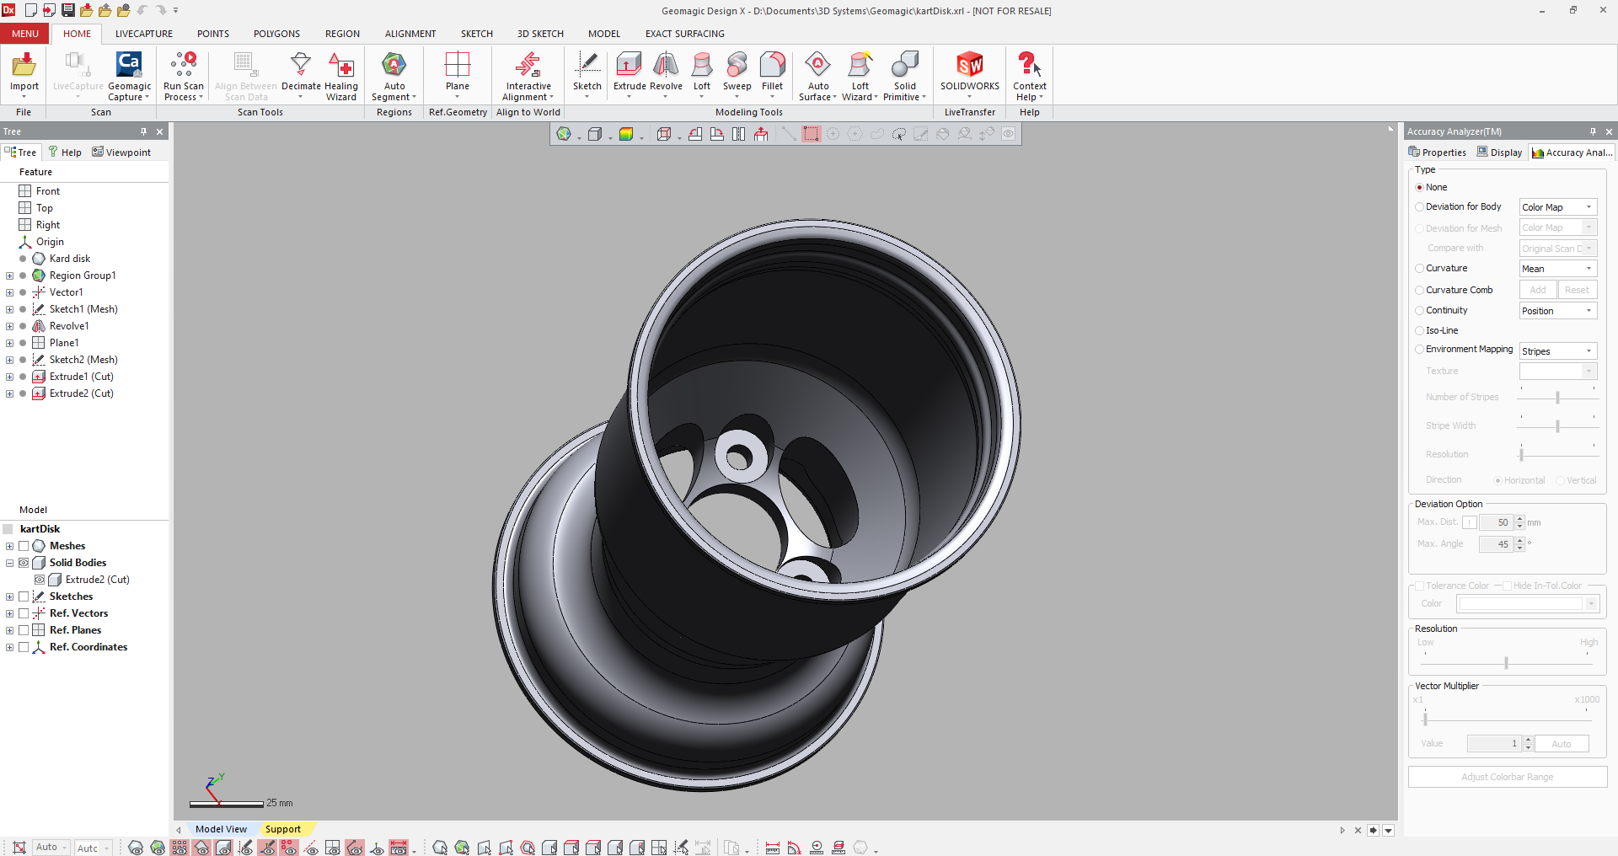
Task: Click the Resolution slider handle
Action: point(1506,663)
